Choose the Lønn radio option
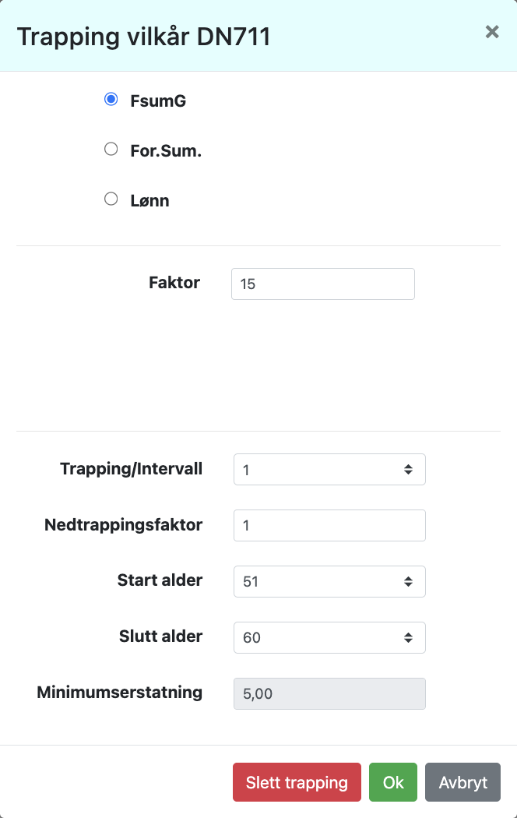Screen dimensions: 517x818 tap(111, 199)
